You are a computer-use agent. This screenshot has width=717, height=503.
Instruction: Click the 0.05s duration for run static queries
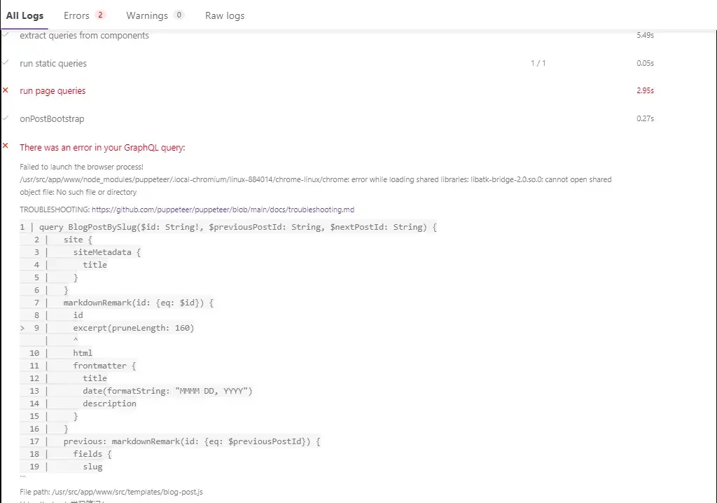click(x=645, y=63)
